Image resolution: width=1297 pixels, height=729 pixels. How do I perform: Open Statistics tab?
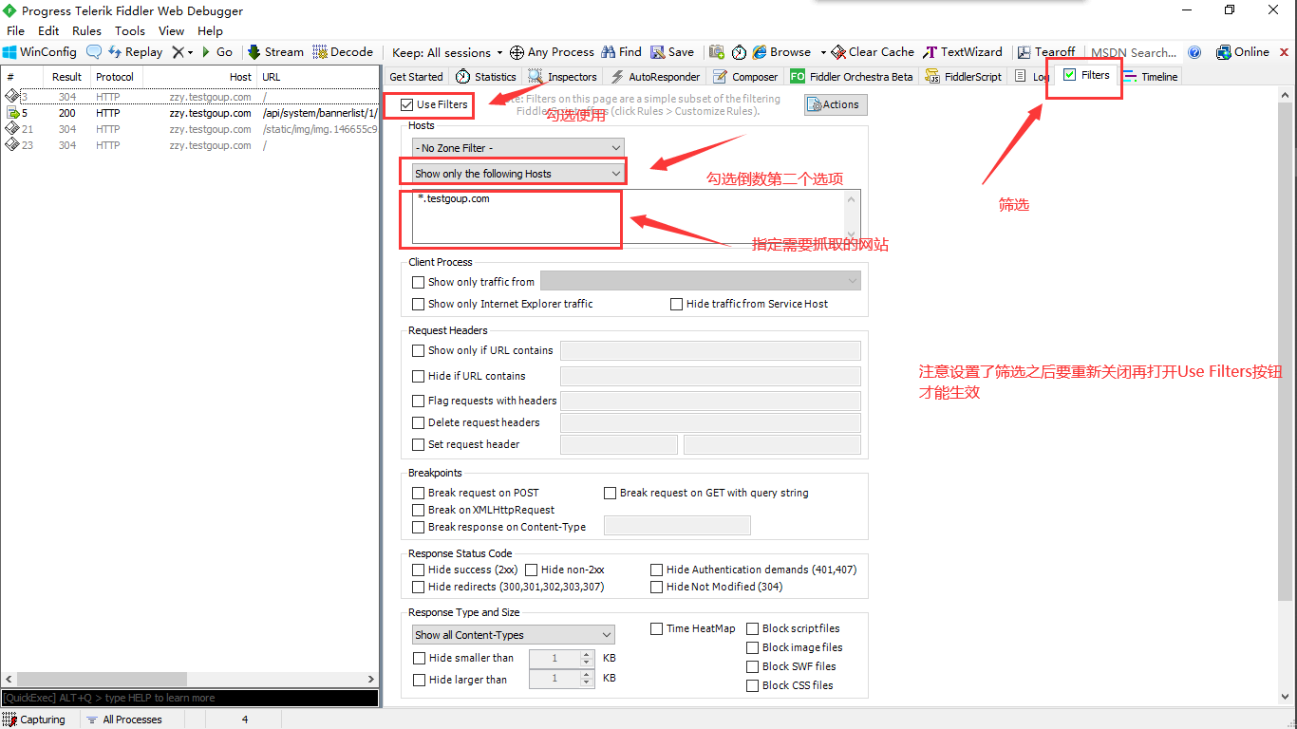pos(485,77)
